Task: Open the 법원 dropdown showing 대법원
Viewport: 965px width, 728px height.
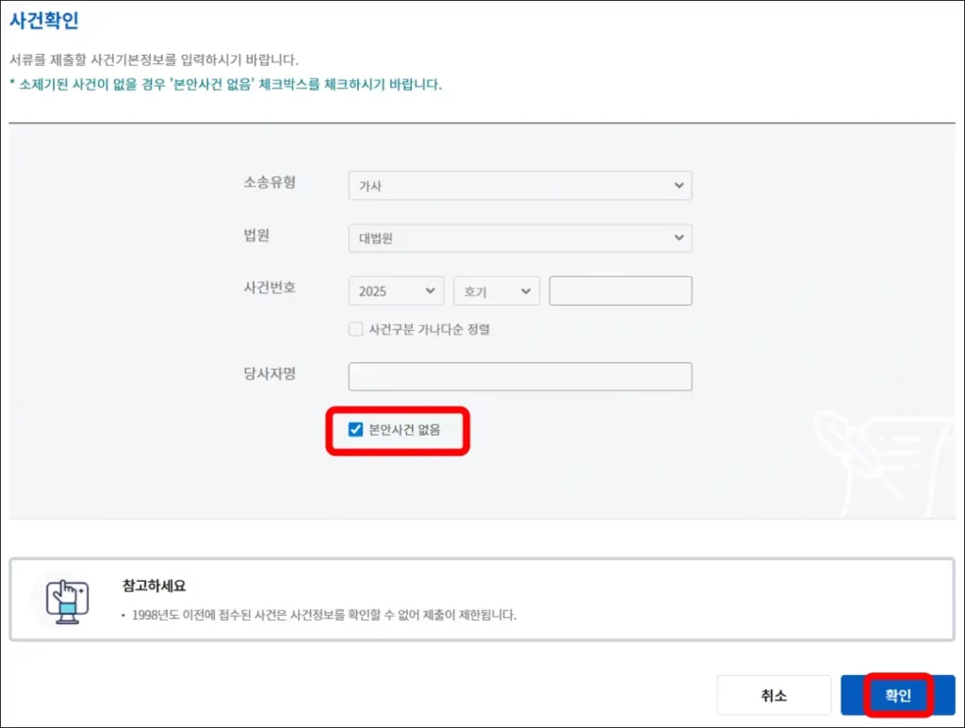Action: (520, 238)
